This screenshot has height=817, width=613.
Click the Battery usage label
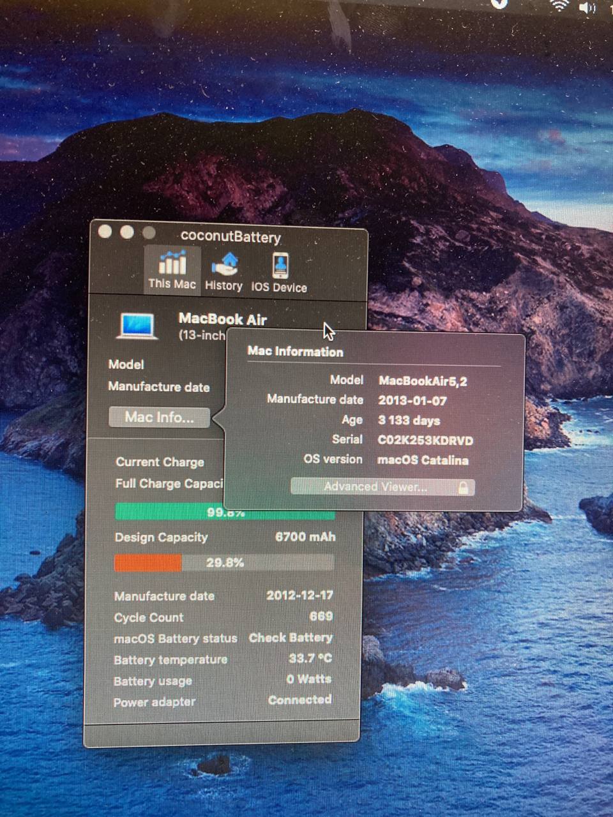click(x=153, y=681)
